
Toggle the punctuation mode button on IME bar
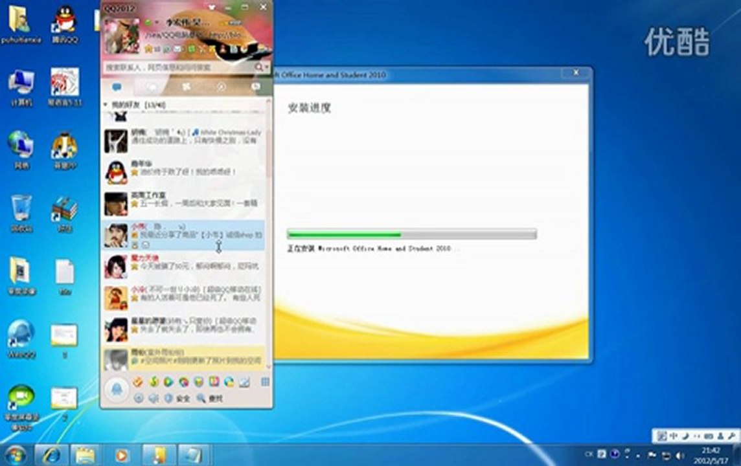click(x=696, y=436)
